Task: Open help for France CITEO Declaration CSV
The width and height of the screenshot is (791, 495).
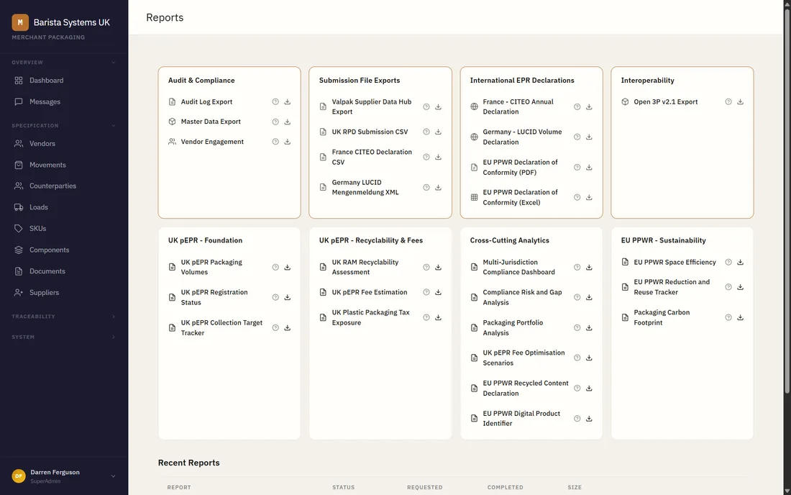Action: click(x=426, y=157)
